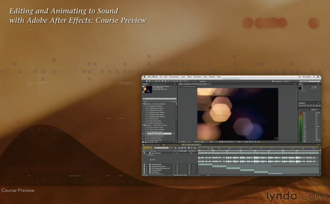Image resolution: width=330 pixels, height=204 pixels.
Task: Switch to the Audio panel tab
Action: tap(313, 109)
